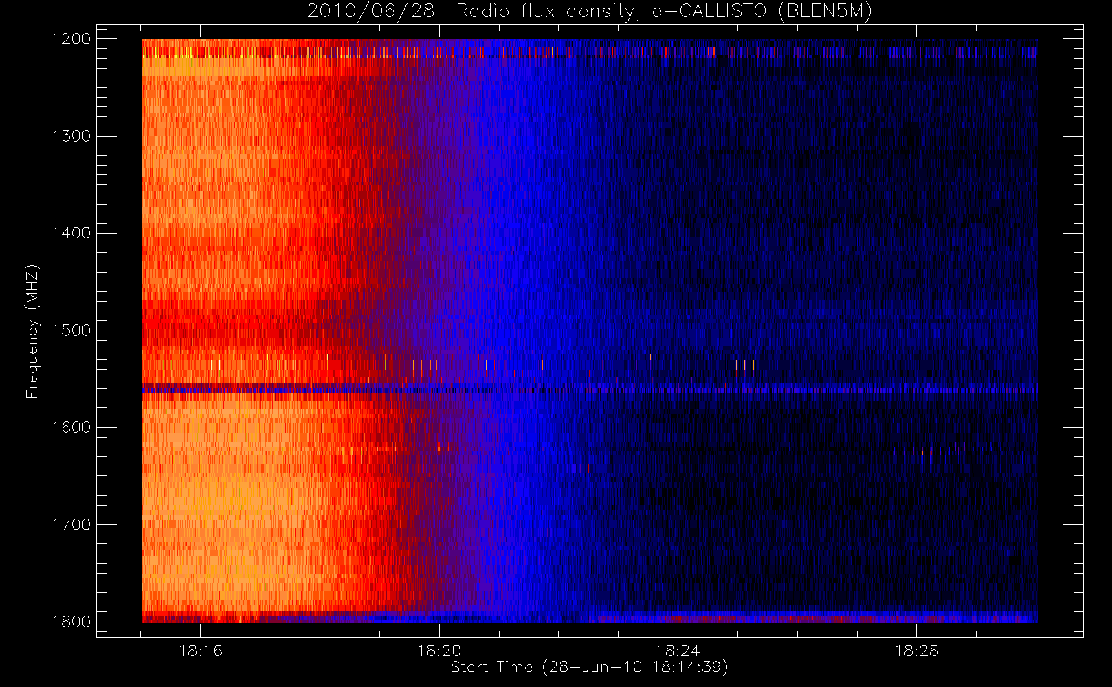Click the 1700 frequency tick label
Viewport: 1112px width, 687px height.
[x=71, y=525]
